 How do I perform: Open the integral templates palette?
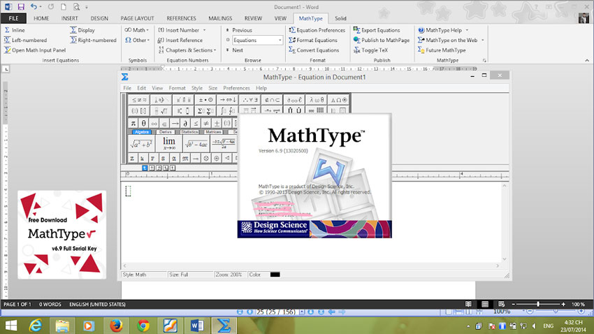point(228,110)
